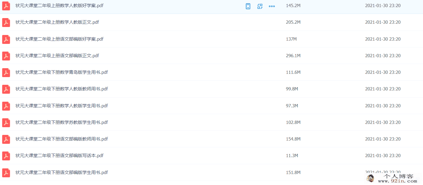Click PDF icon of 下册数学苏教版学生用书.pdf
Viewport: 423px width, 185px height.
click(x=6, y=122)
